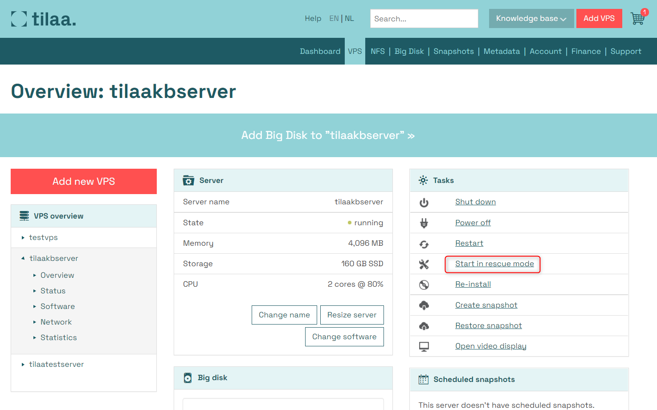Click the '4,096 MB' memory value
This screenshot has height=410, width=657.
click(x=366, y=243)
